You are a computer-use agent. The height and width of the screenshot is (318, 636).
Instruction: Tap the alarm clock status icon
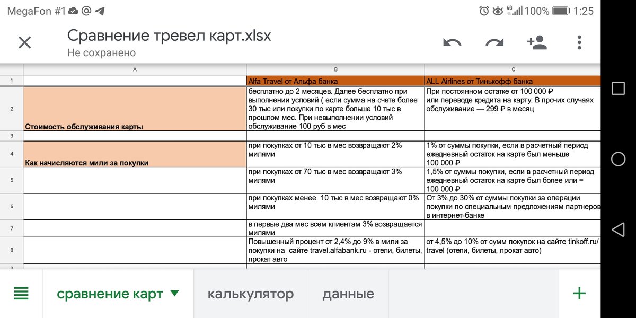coord(483,11)
